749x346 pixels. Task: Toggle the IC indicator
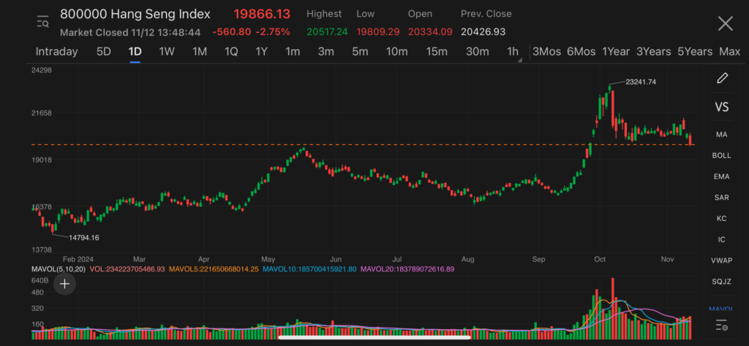click(721, 239)
